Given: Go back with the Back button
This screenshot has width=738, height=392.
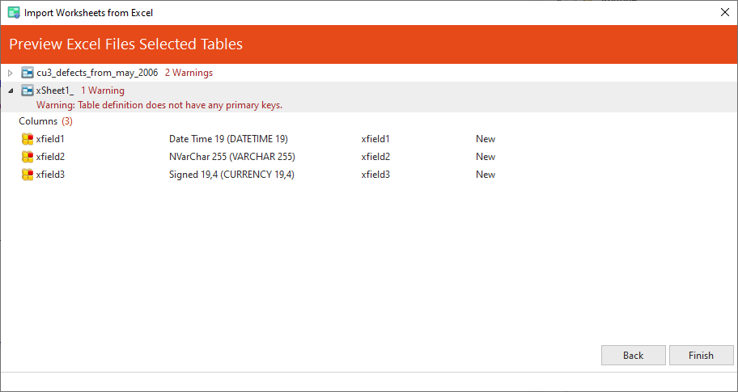Looking at the screenshot, I should (633, 355).
